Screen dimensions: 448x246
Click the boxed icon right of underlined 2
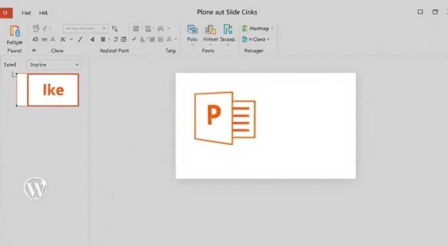pyautogui.click(x=124, y=39)
